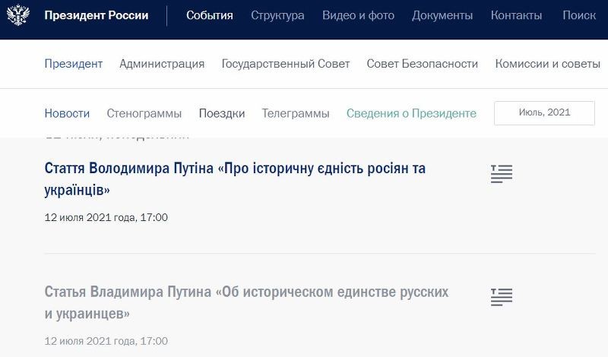Image resolution: width=608 pixels, height=357 pixels.
Task: Open text icon beside the Russian-language article
Action: click(502, 297)
